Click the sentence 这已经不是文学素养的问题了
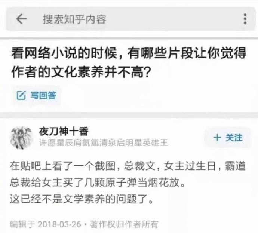Screen dimensions: 258x233 tap(82, 199)
